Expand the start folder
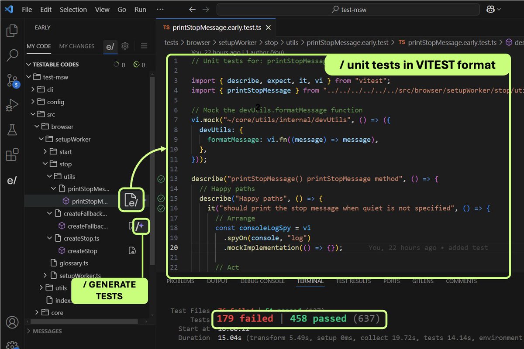524x349 pixels. [x=45, y=152]
